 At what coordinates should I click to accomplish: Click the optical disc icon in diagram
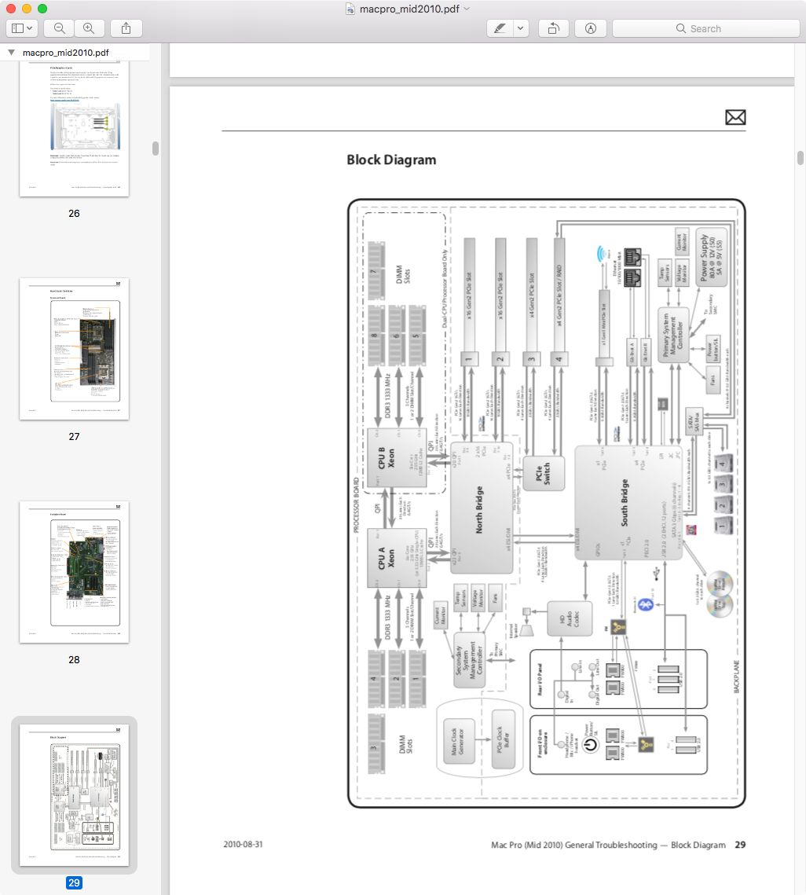[720, 593]
